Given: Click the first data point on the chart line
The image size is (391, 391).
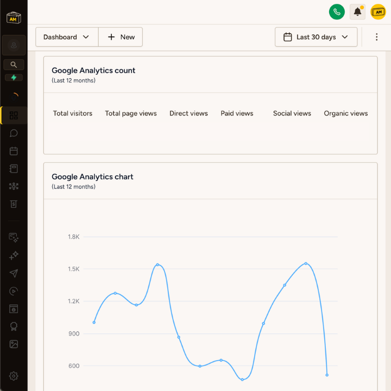Looking at the screenshot, I should coord(94,323).
